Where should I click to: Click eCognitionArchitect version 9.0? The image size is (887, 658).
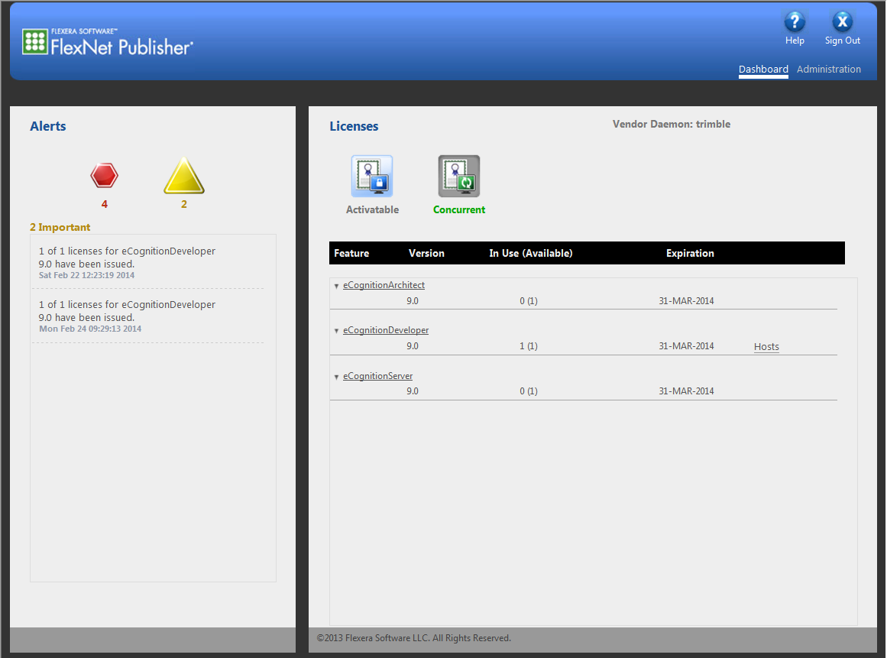[413, 301]
